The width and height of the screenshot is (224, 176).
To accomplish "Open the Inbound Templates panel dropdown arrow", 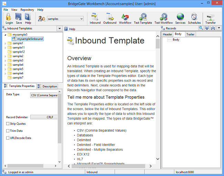I will [x=60, y=29].
